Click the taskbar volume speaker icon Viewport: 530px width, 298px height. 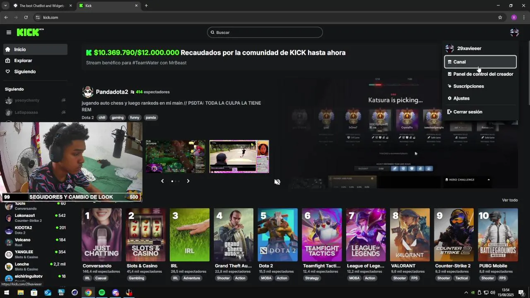pyautogui.click(x=492, y=293)
